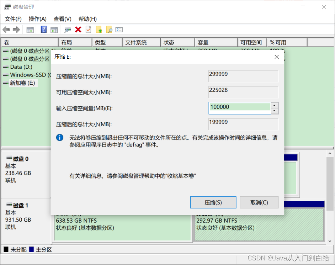Select the 磁盘 0 disk icon
The width and height of the screenshot is (335, 265).
point(9,158)
